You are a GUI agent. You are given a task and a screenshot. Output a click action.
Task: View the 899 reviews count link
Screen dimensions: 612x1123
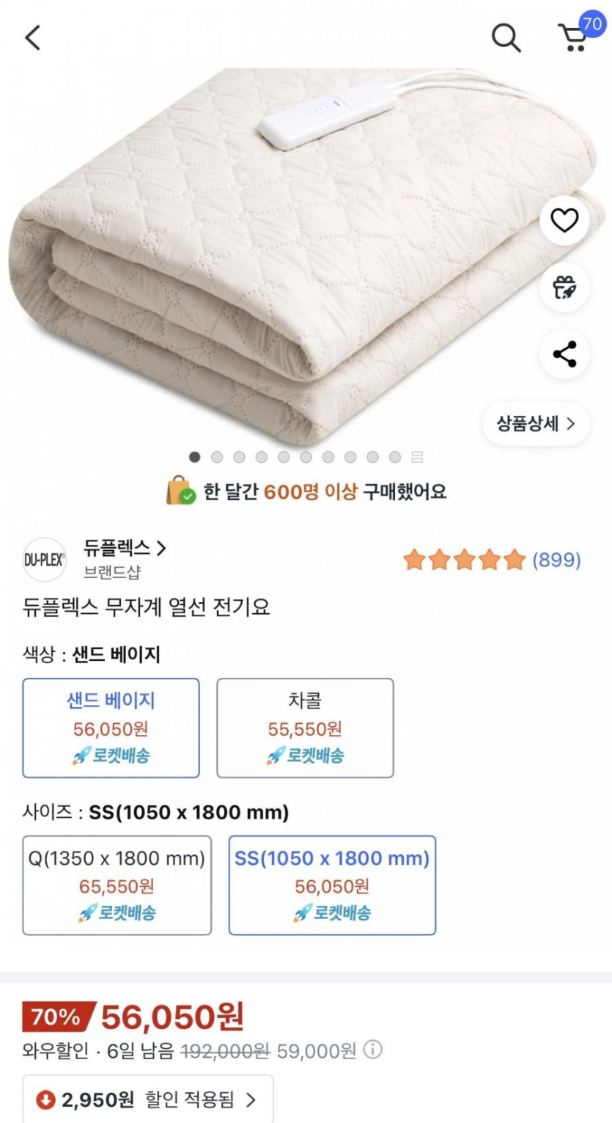[556, 560]
